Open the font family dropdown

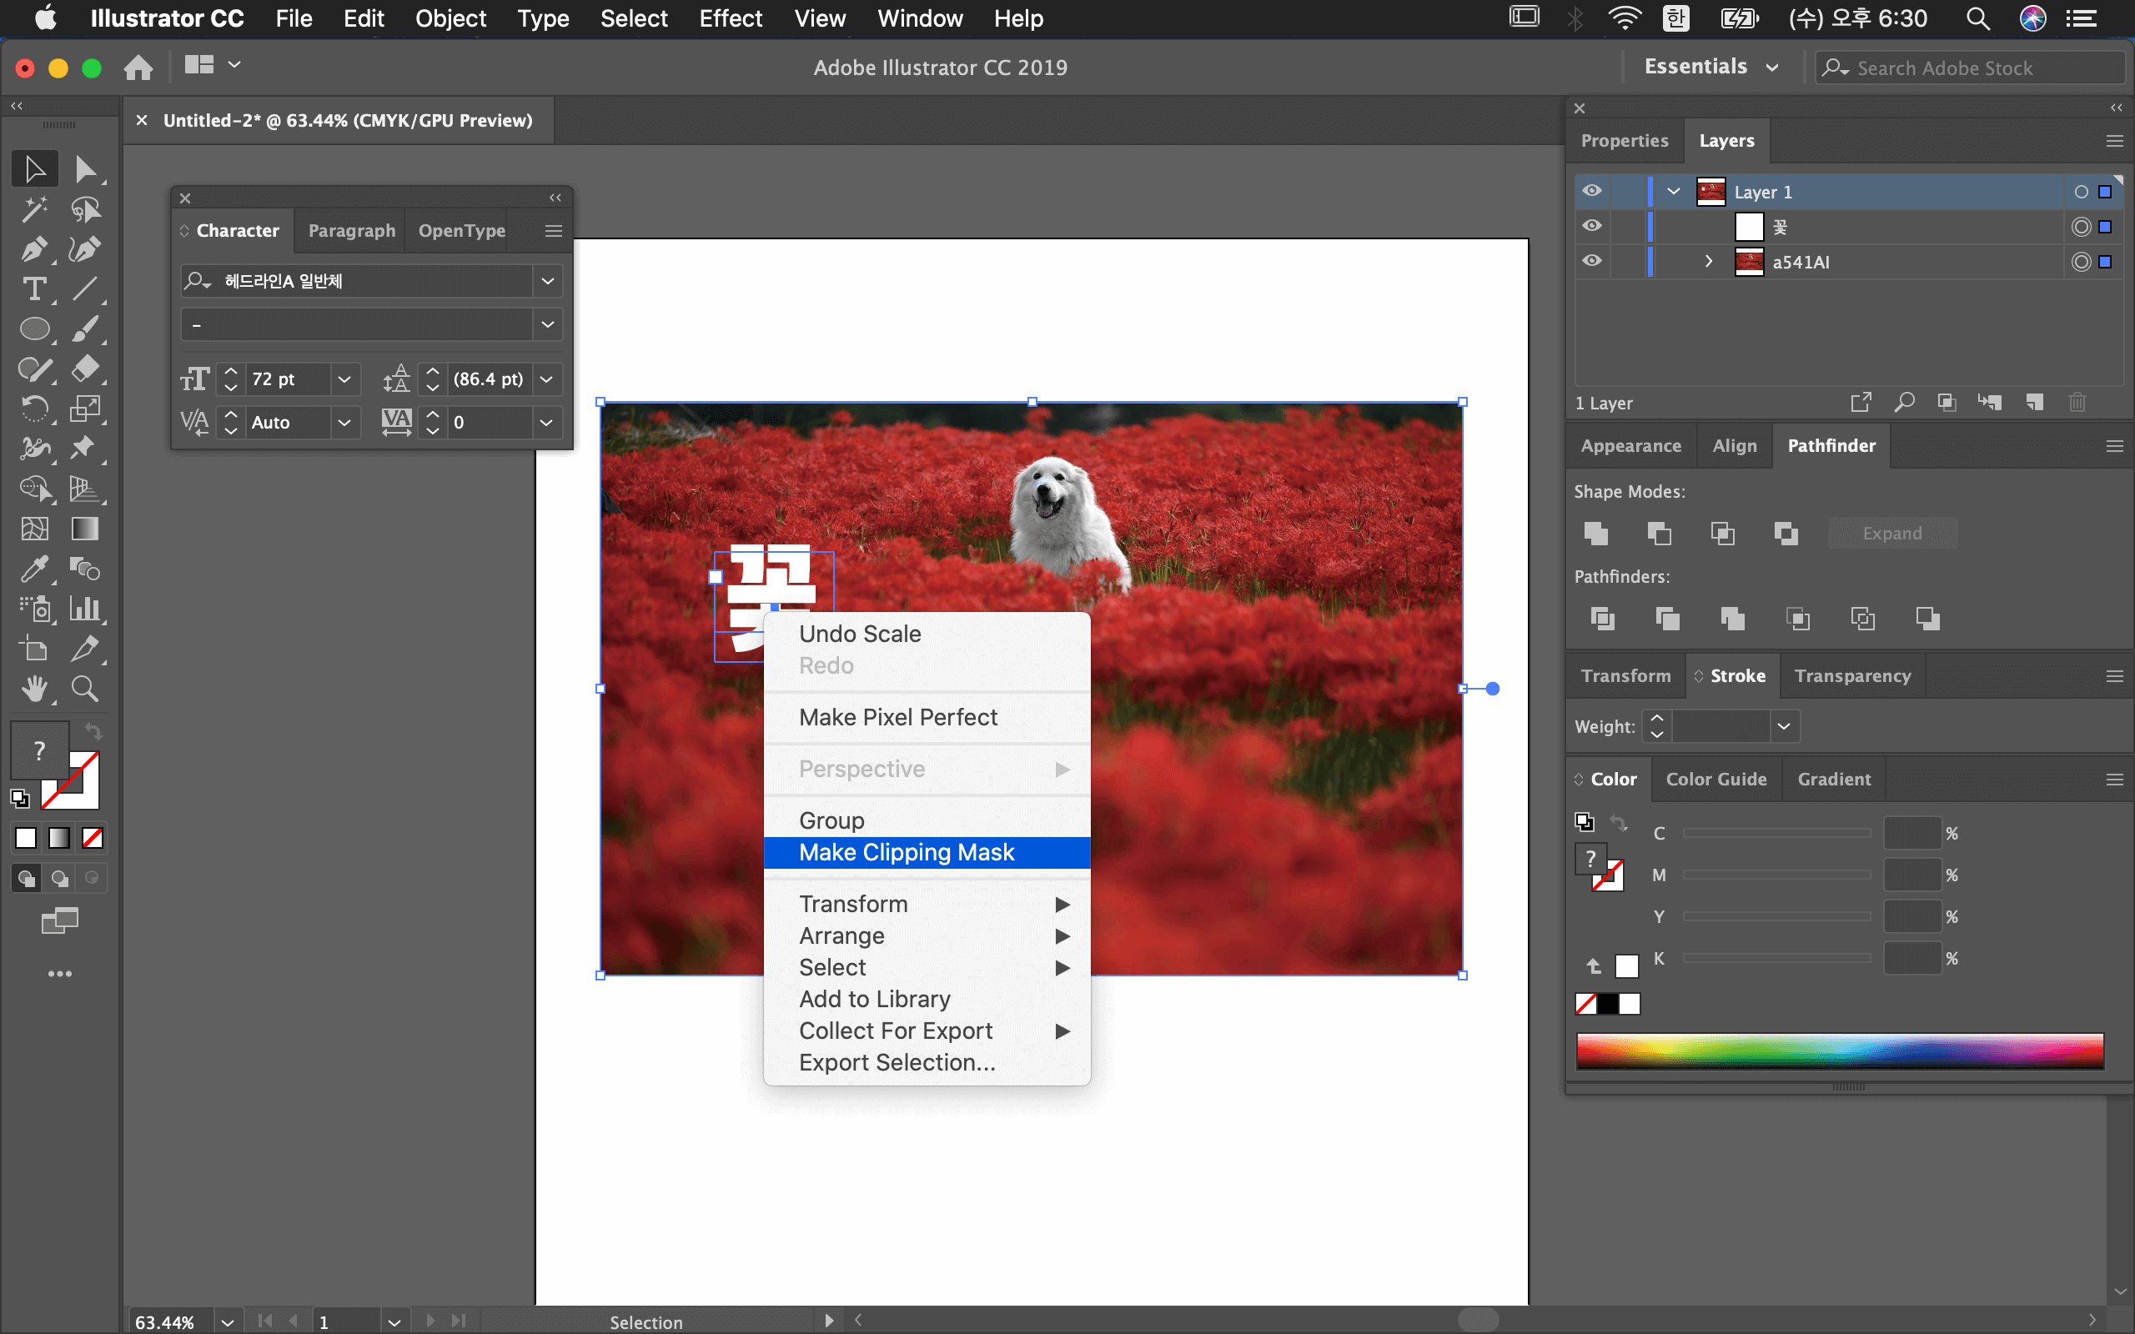click(x=547, y=281)
